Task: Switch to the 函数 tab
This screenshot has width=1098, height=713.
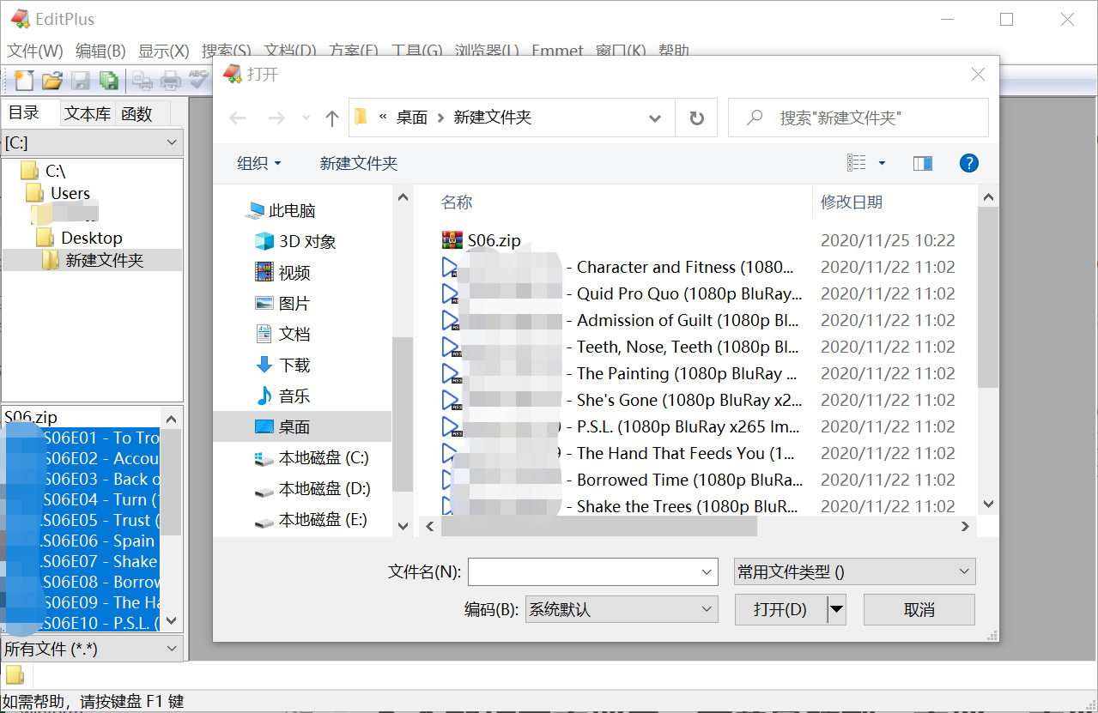Action: (137, 113)
